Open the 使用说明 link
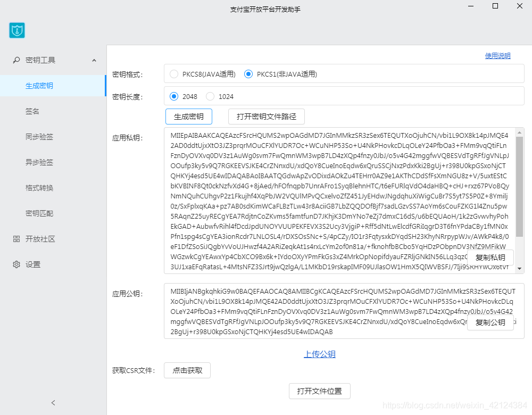Screen dimensions: 532x415 [497, 56]
